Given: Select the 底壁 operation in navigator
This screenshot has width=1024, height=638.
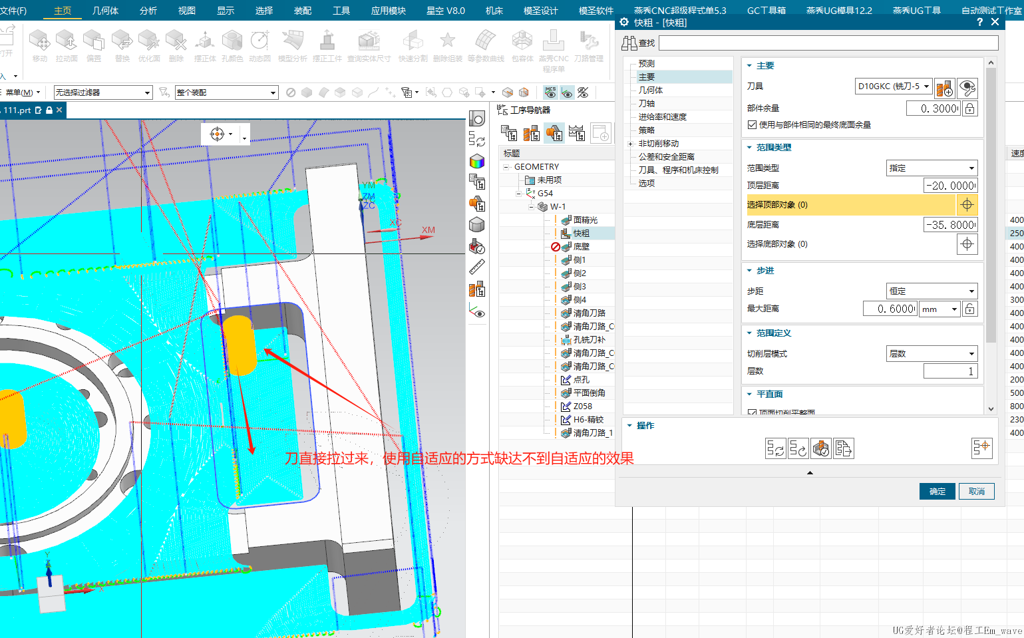Looking at the screenshot, I should click(x=581, y=247).
